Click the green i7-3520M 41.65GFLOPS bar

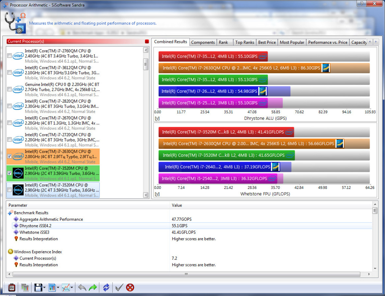point(227,155)
